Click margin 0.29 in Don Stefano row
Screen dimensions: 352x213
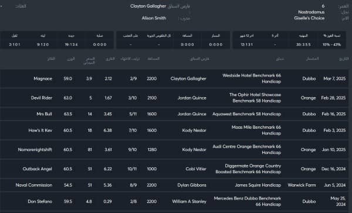click(x=107, y=201)
